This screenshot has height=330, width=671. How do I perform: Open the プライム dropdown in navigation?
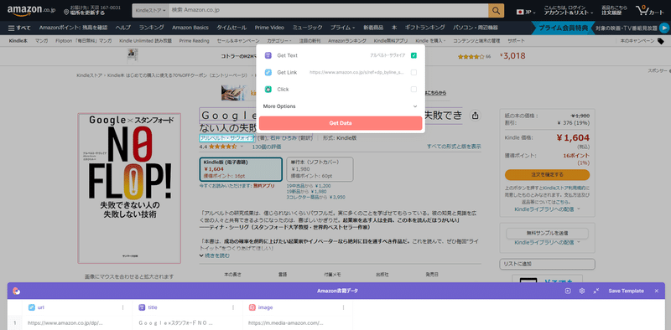pos(342,28)
